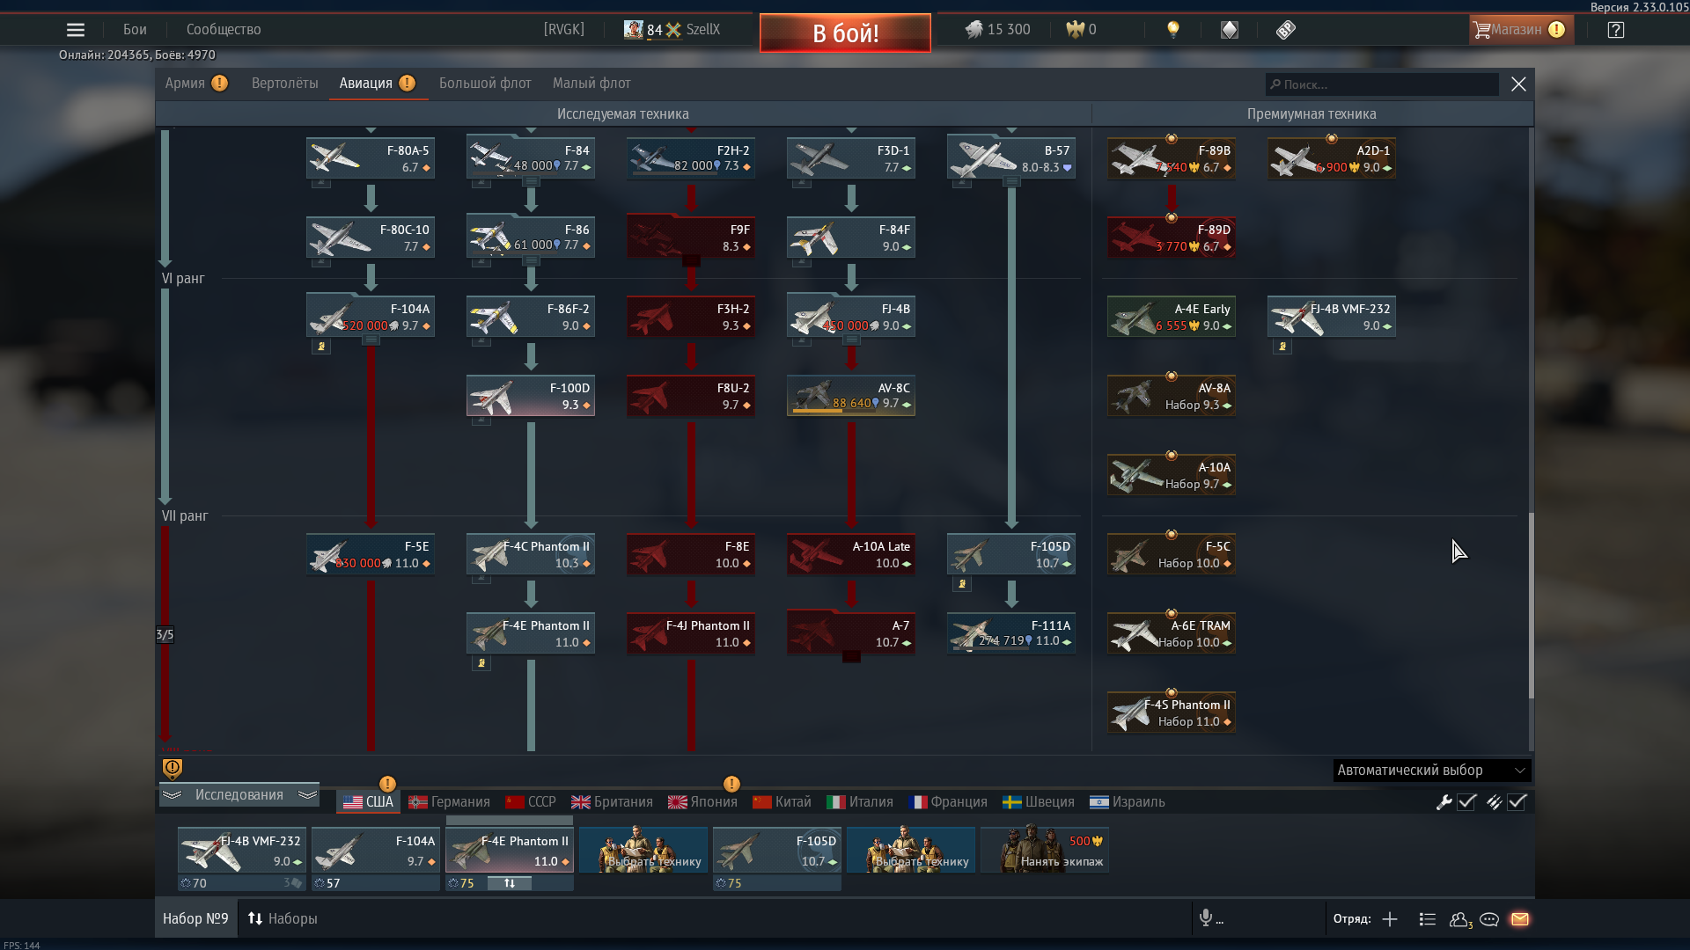Click alert badge above США flag
The height and width of the screenshot is (950, 1690).
[x=387, y=784]
